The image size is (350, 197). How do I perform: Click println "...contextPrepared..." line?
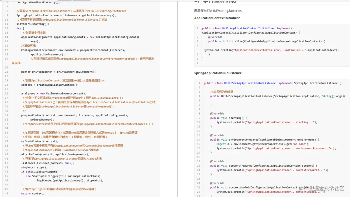point(272,170)
